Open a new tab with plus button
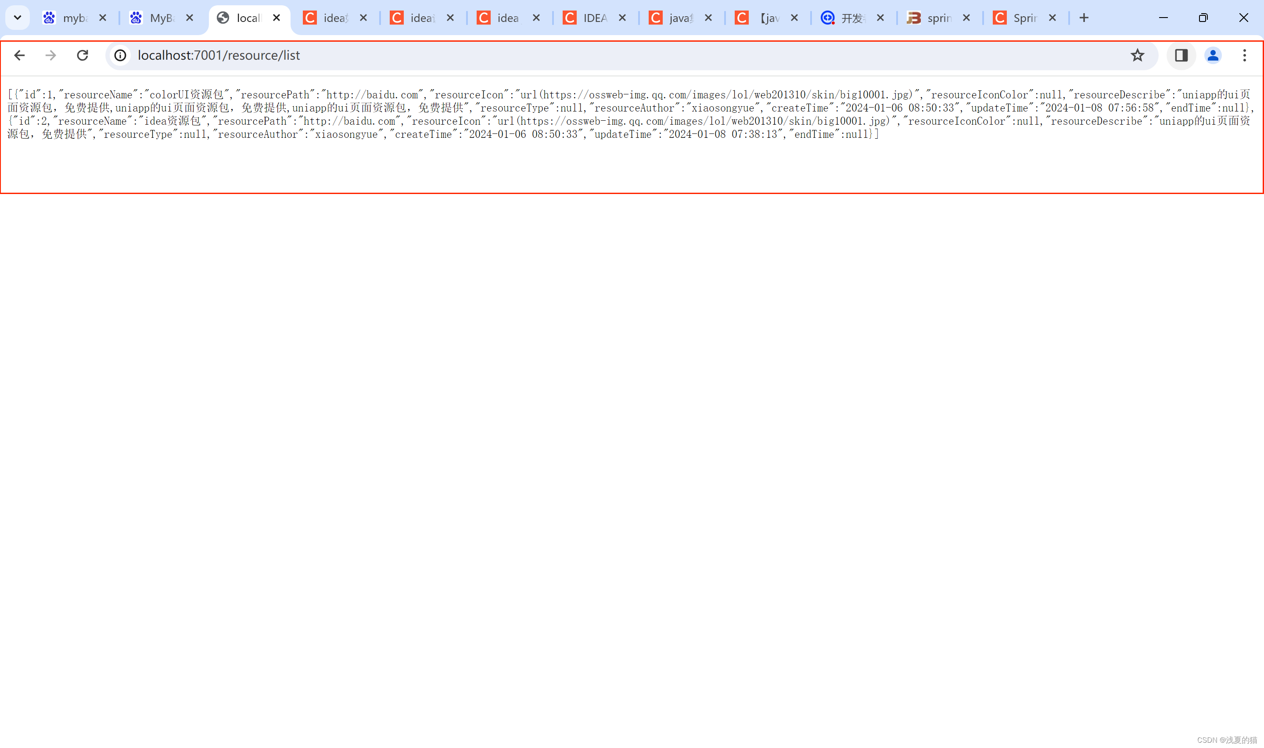1264x748 pixels. [1084, 18]
